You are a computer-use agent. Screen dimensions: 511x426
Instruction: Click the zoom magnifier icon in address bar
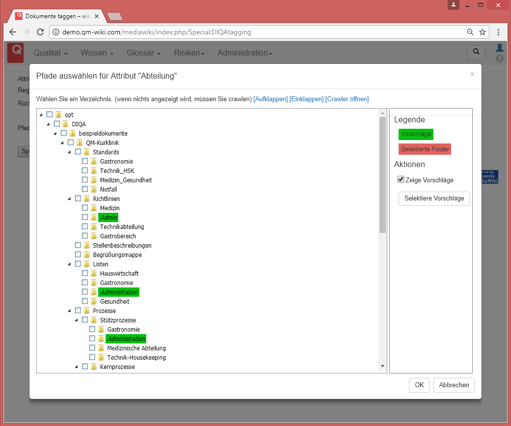coord(470,32)
